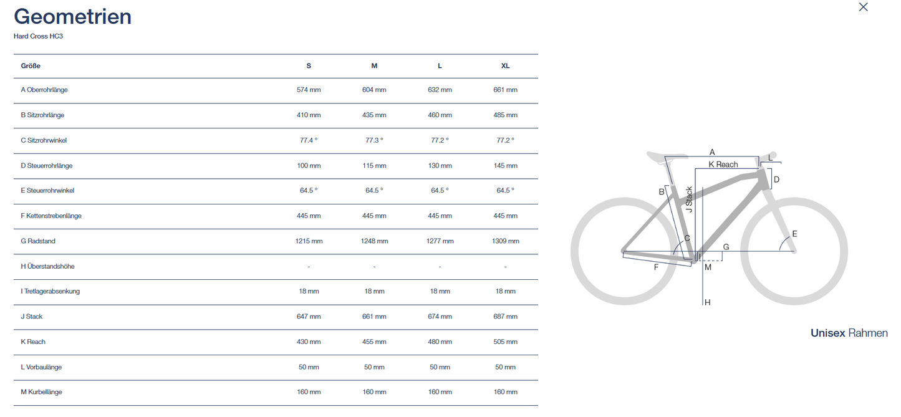
Task: Select the S size column header
Action: [309, 66]
